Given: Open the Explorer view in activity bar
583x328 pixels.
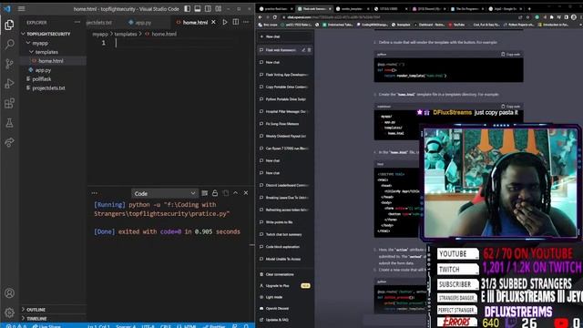Looking at the screenshot, I should [9, 25].
